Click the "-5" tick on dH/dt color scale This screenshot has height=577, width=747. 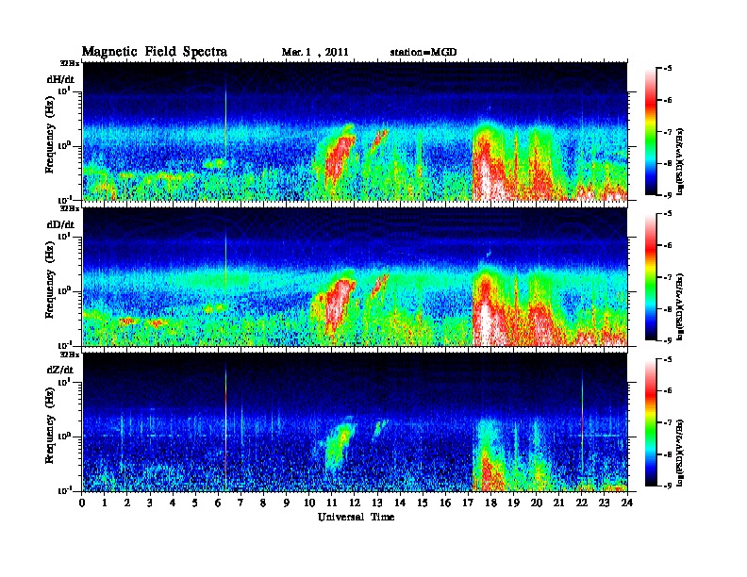point(668,69)
